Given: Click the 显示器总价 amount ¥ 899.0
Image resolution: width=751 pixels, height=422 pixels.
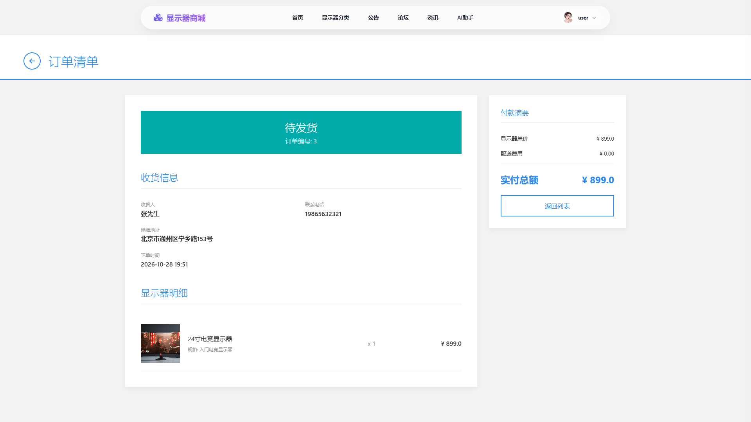Looking at the screenshot, I should [x=605, y=139].
